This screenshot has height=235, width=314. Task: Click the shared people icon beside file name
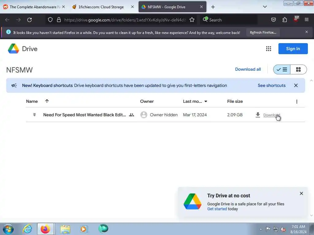click(131, 115)
